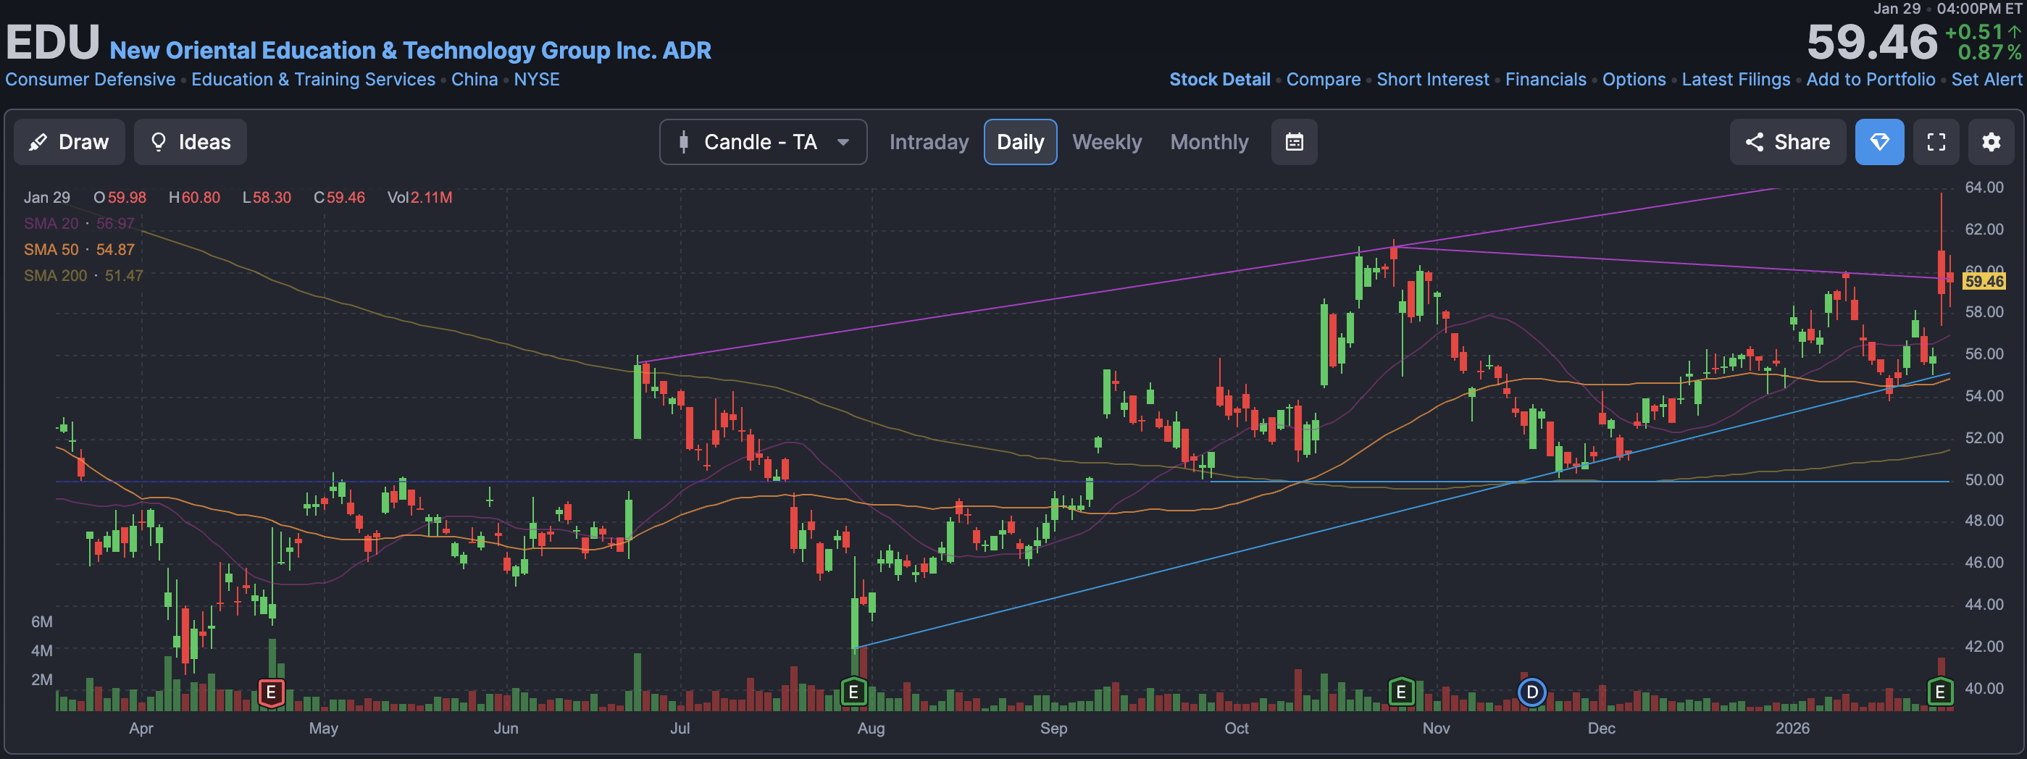The height and width of the screenshot is (759, 2027).
Task: Open chart settings gear
Action: 1992,143
